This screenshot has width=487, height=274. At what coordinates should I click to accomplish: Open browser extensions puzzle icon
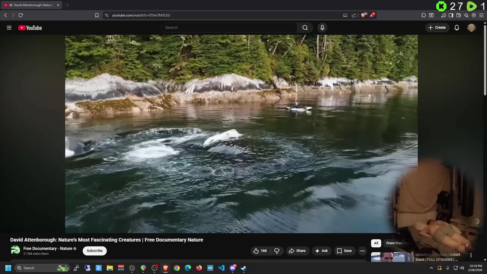(423, 15)
